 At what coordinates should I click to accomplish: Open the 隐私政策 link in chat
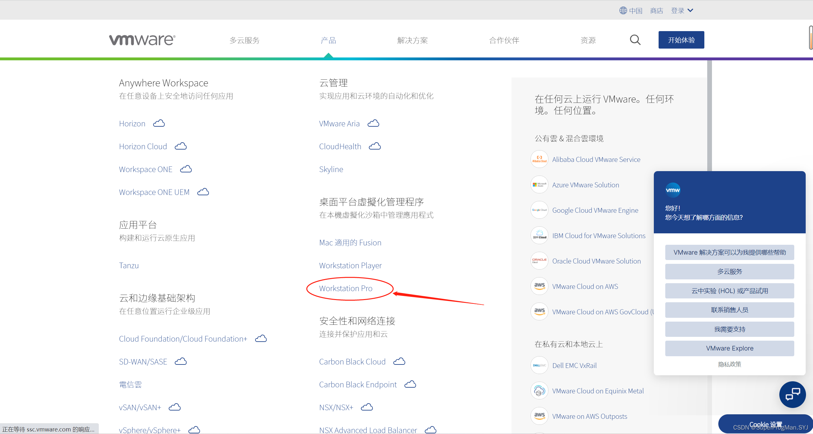(x=729, y=364)
